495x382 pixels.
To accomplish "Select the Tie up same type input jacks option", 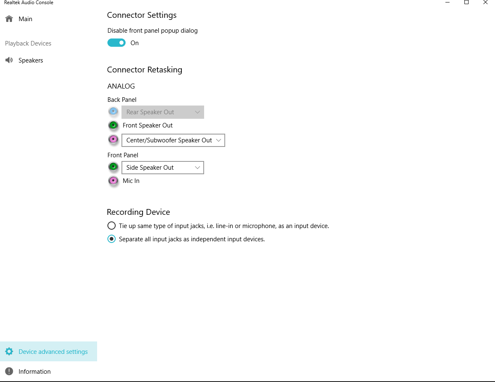I will click(112, 226).
